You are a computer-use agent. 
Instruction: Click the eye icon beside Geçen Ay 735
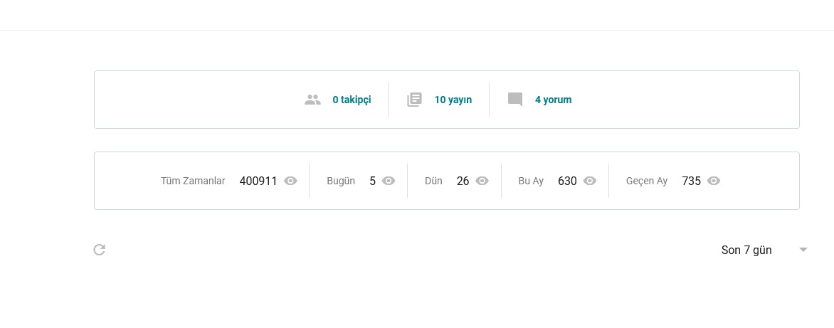(714, 181)
